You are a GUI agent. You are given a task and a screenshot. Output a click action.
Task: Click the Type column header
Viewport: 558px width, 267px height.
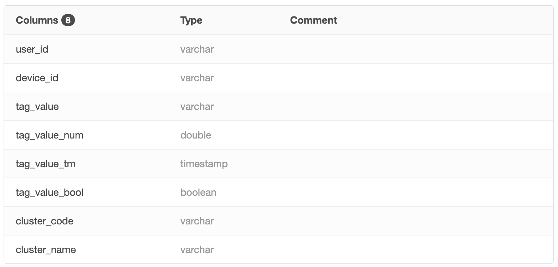point(191,20)
